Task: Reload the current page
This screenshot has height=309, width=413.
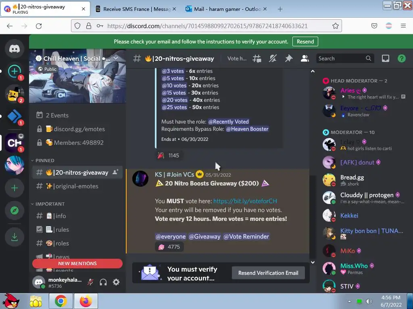Action: pyautogui.click(x=39, y=26)
